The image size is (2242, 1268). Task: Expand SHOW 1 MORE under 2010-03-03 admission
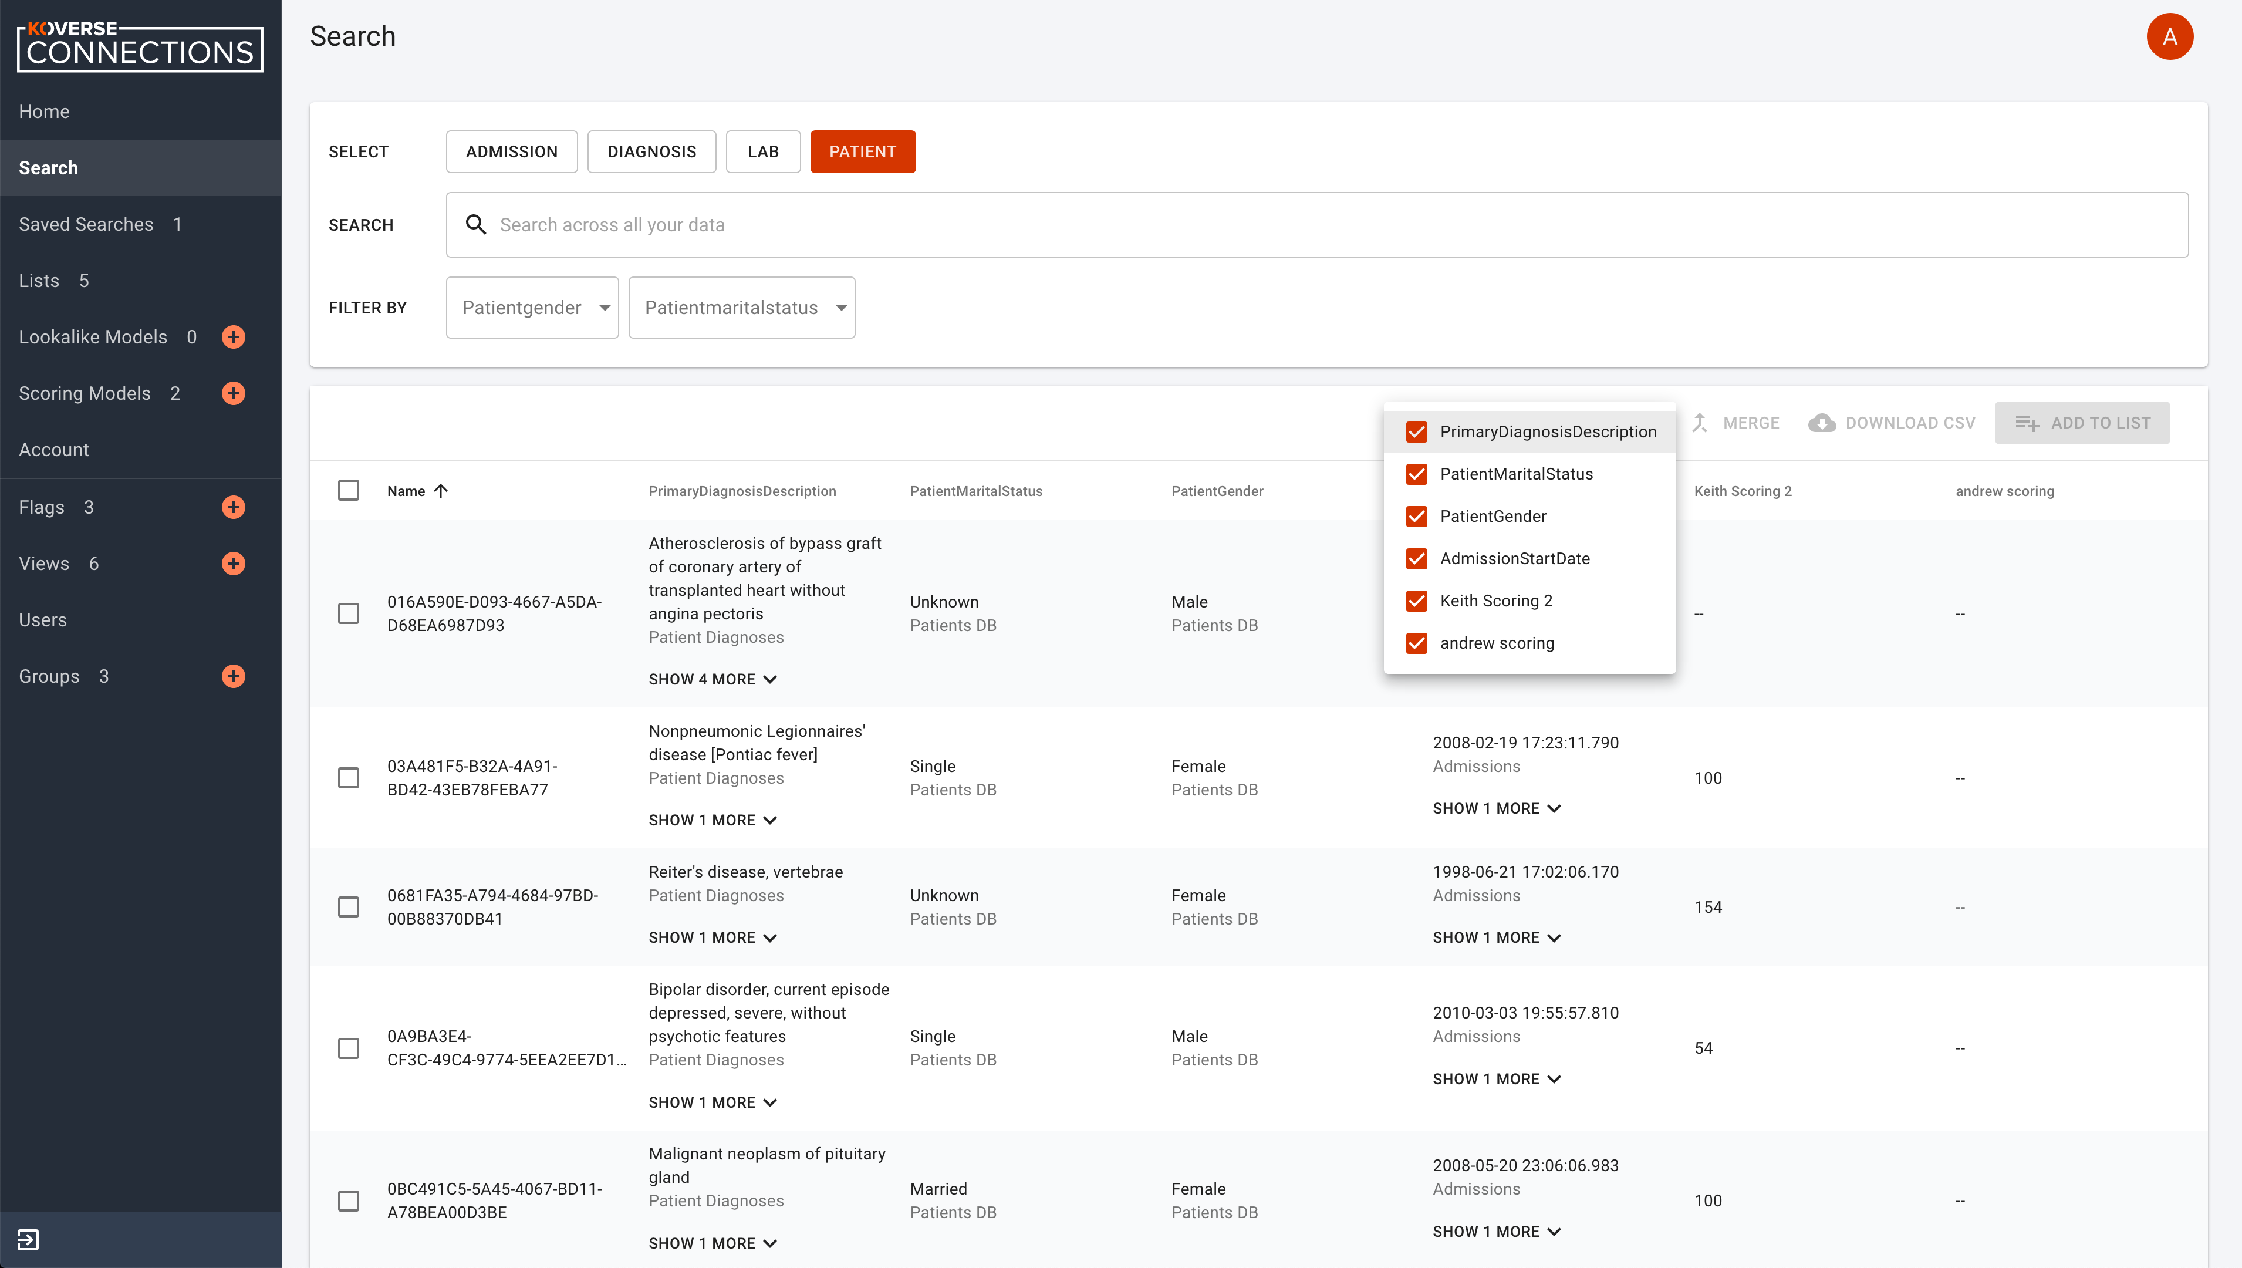(1497, 1079)
